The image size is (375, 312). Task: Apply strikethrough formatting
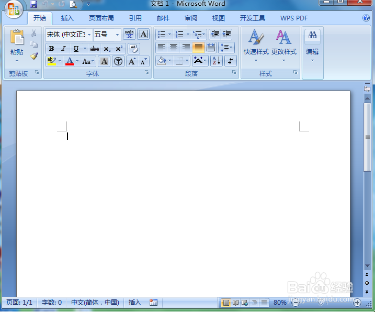95,49
